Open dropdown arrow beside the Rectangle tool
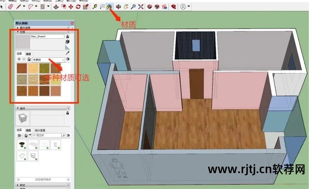309x189 pixels. [48, 6]
